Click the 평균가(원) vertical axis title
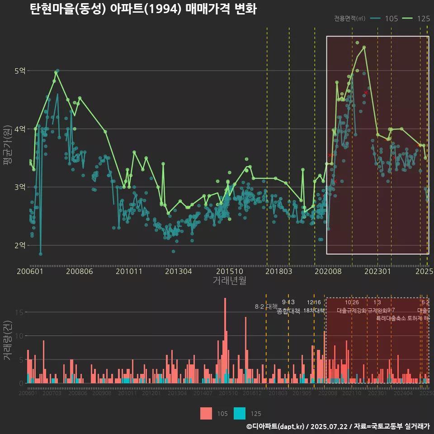 pos(8,145)
